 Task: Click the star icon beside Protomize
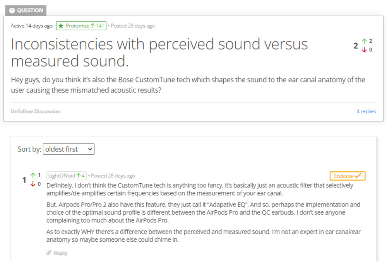click(61, 26)
